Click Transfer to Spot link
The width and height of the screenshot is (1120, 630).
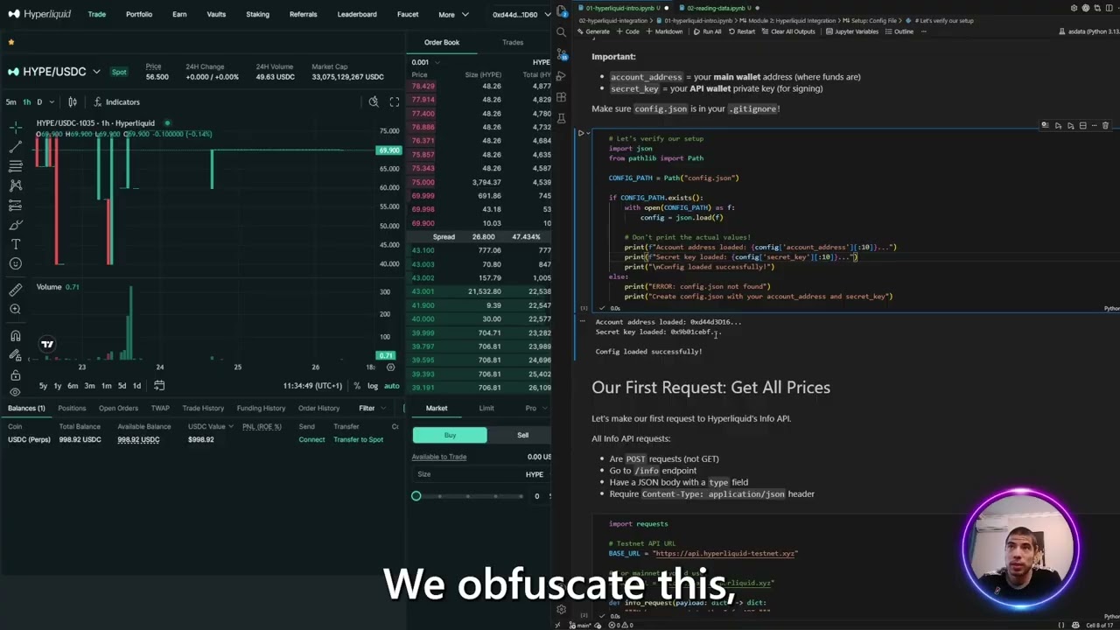358,439
